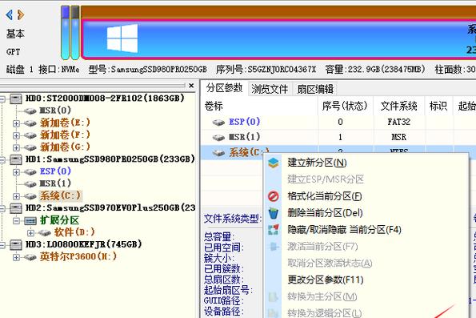This screenshot has height=318, width=476.
Task: Click 标识 column header
Action: pyautogui.click(x=438, y=106)
